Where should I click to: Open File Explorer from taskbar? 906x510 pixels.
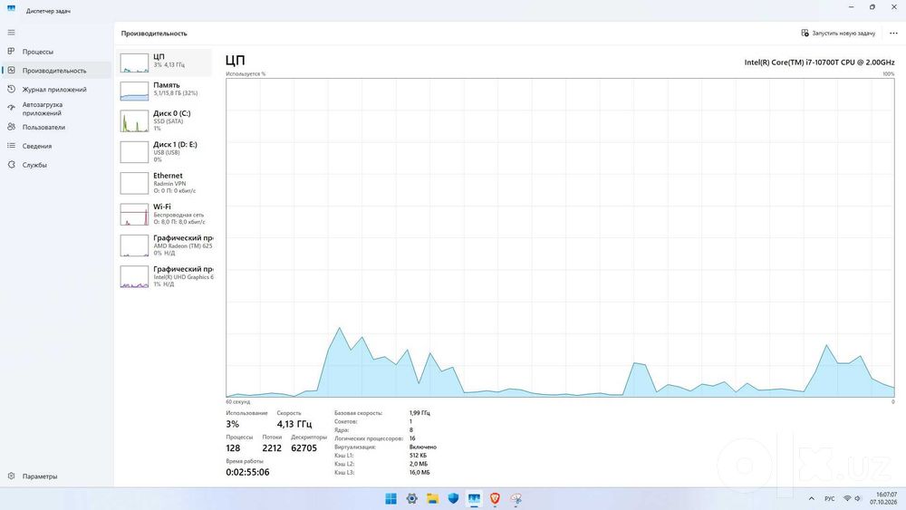pos(433,498)
